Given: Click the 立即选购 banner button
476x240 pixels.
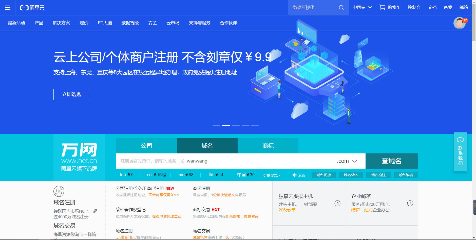Looking at the screenshot, I should (72, 94).
